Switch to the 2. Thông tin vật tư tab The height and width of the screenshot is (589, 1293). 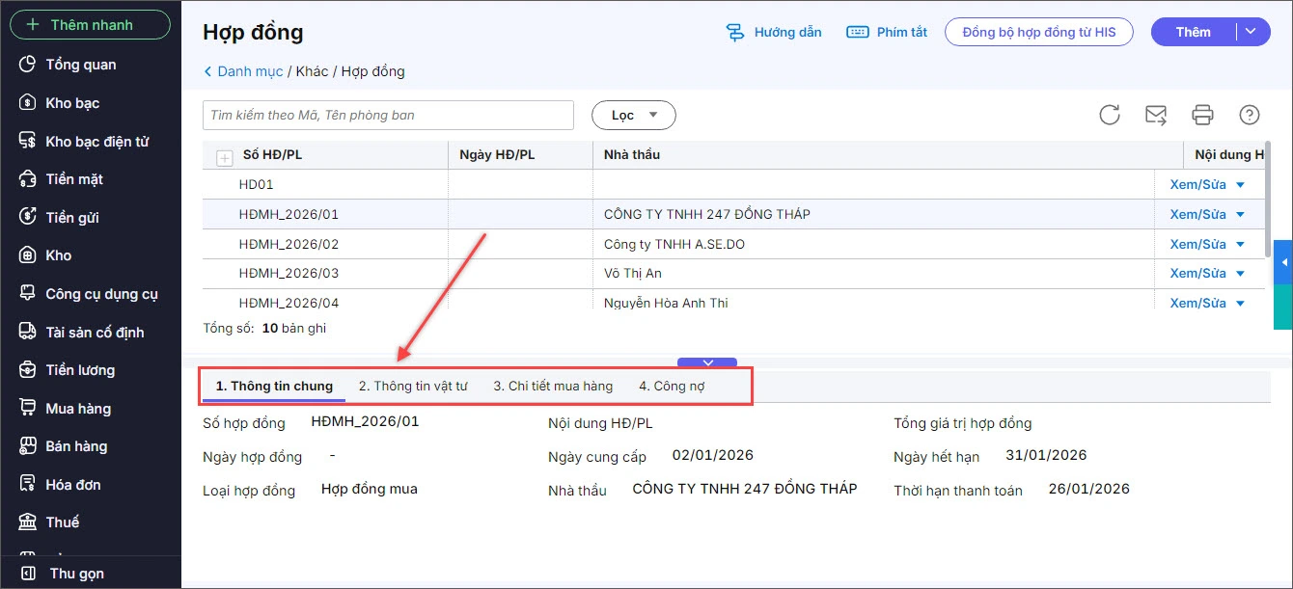coord(413,386)
